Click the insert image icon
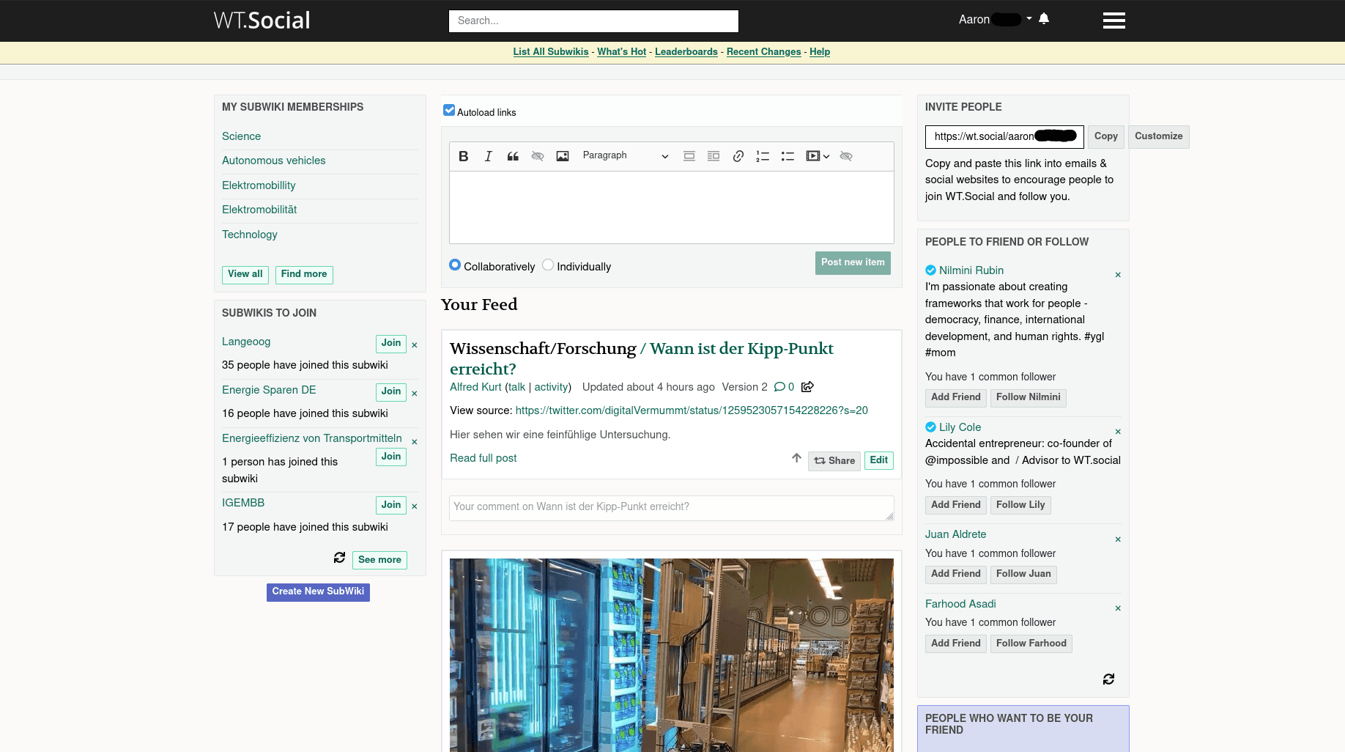This screenshot has height=752, width=1345. tap(563, 156)
